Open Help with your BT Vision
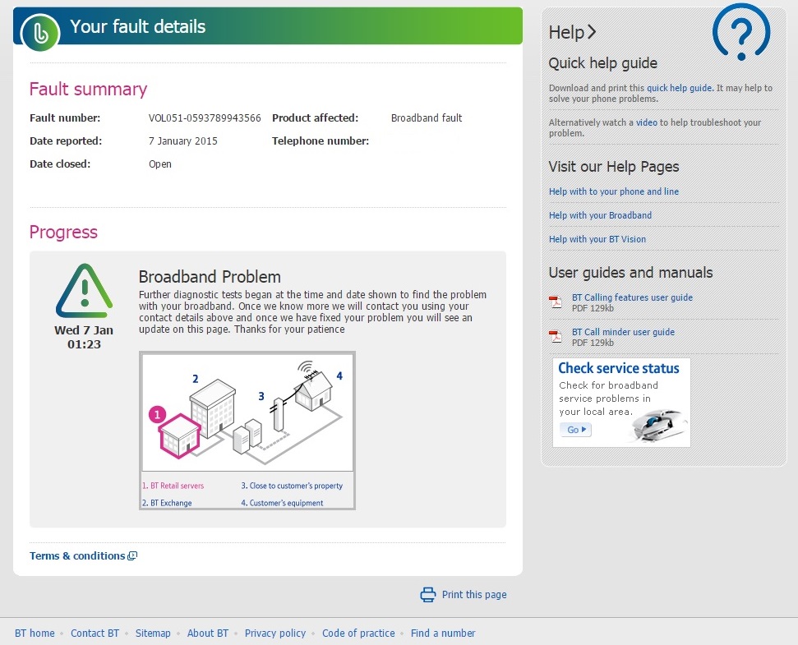Viewport: 798px width, 645px height. click(597, 239)
